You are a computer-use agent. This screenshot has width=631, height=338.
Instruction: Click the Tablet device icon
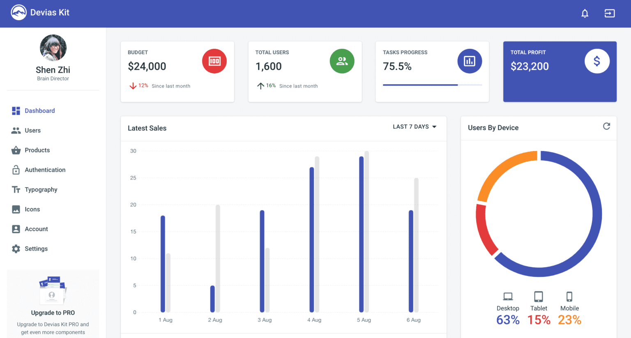click(539, 296)
